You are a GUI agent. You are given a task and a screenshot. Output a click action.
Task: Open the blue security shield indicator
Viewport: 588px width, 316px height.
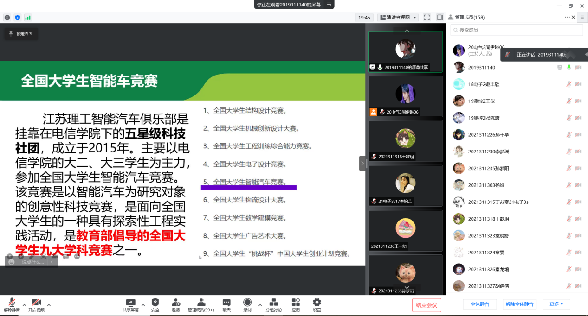pos(18,18)
